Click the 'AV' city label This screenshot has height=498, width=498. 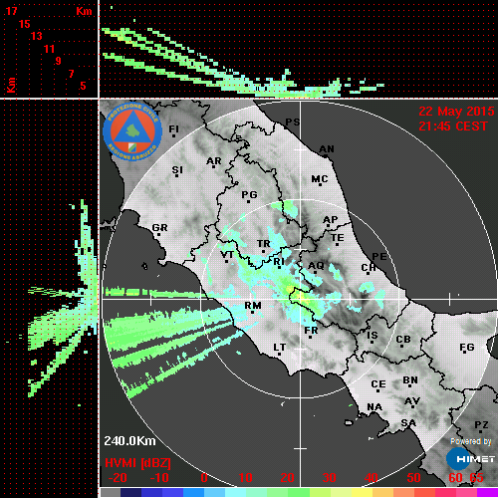click(412, 401)
